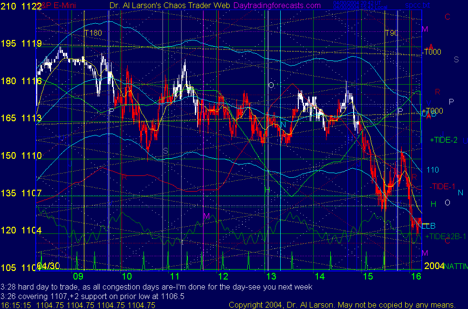Click the "S&P E-Mini" chart label
The height and width of the screenshot is (309, 468).
tap(57, 5)
